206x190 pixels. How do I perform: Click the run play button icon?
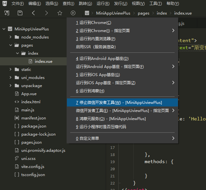73,13
